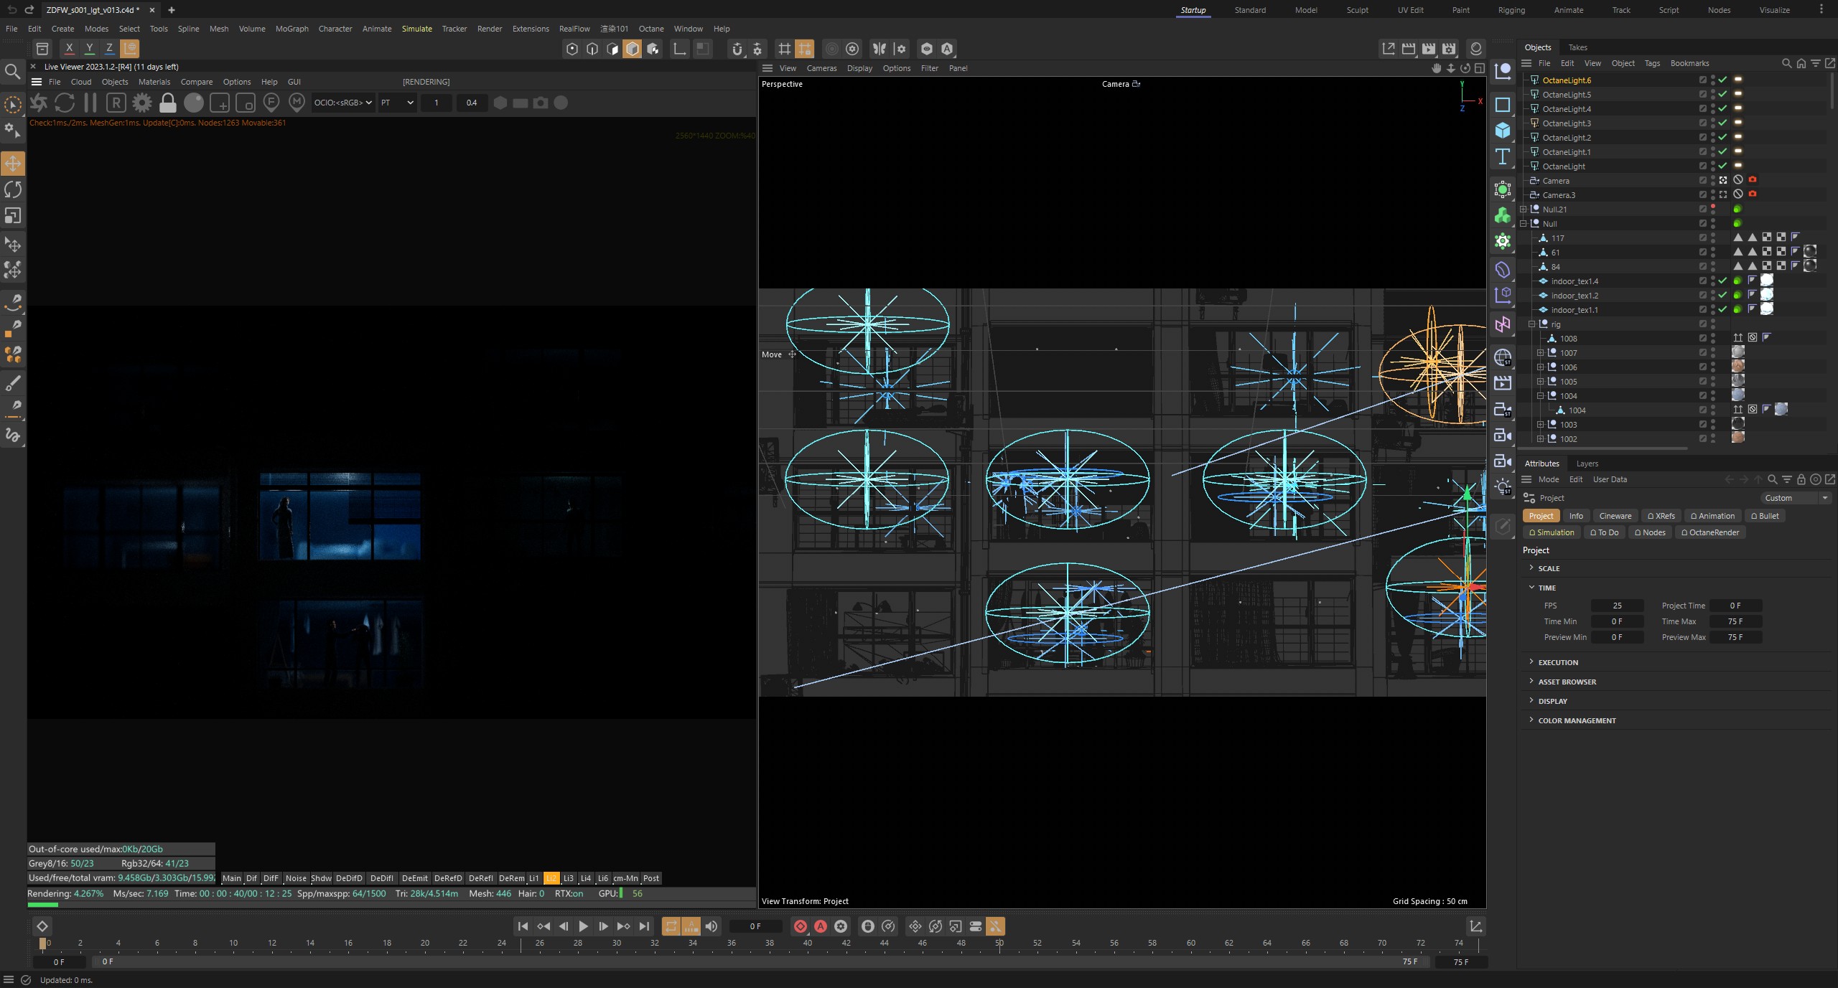Viewport: 1838px width, 988px height.
Task: Toggle the enable checkmark for indoor_tex1.4
Action: click(1722, 281)
